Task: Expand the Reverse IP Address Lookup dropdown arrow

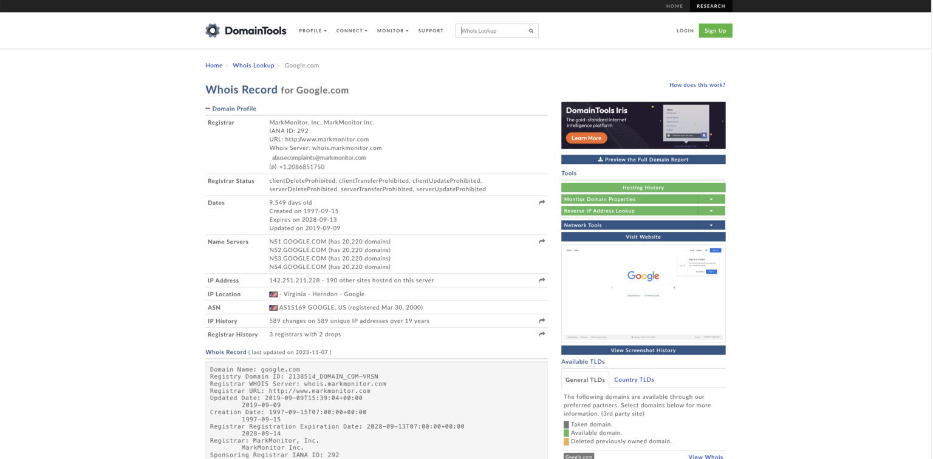Action: point(711,211)
